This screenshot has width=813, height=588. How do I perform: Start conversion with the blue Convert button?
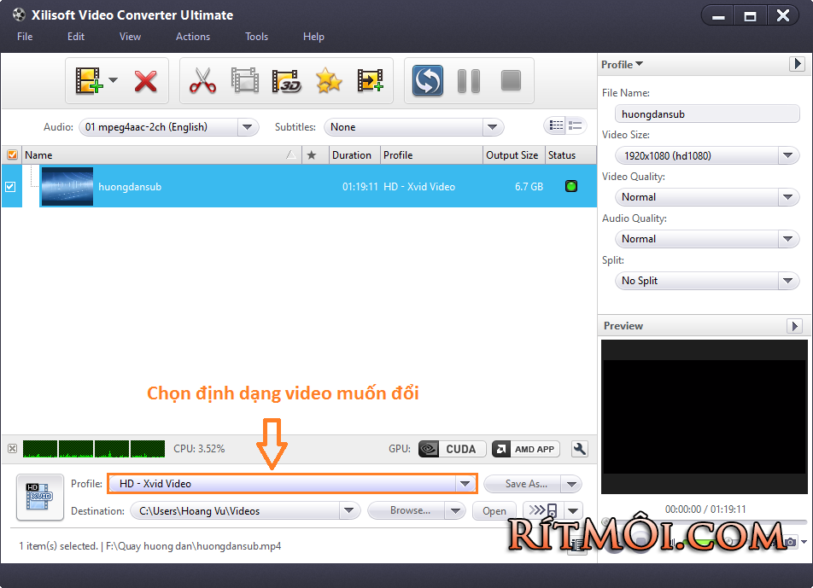point(428,81)
